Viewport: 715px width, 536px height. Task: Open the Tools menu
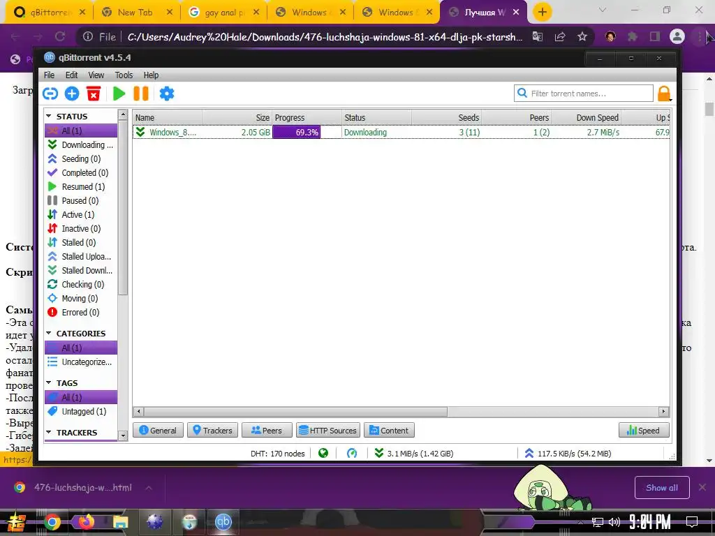coord(124,75)
